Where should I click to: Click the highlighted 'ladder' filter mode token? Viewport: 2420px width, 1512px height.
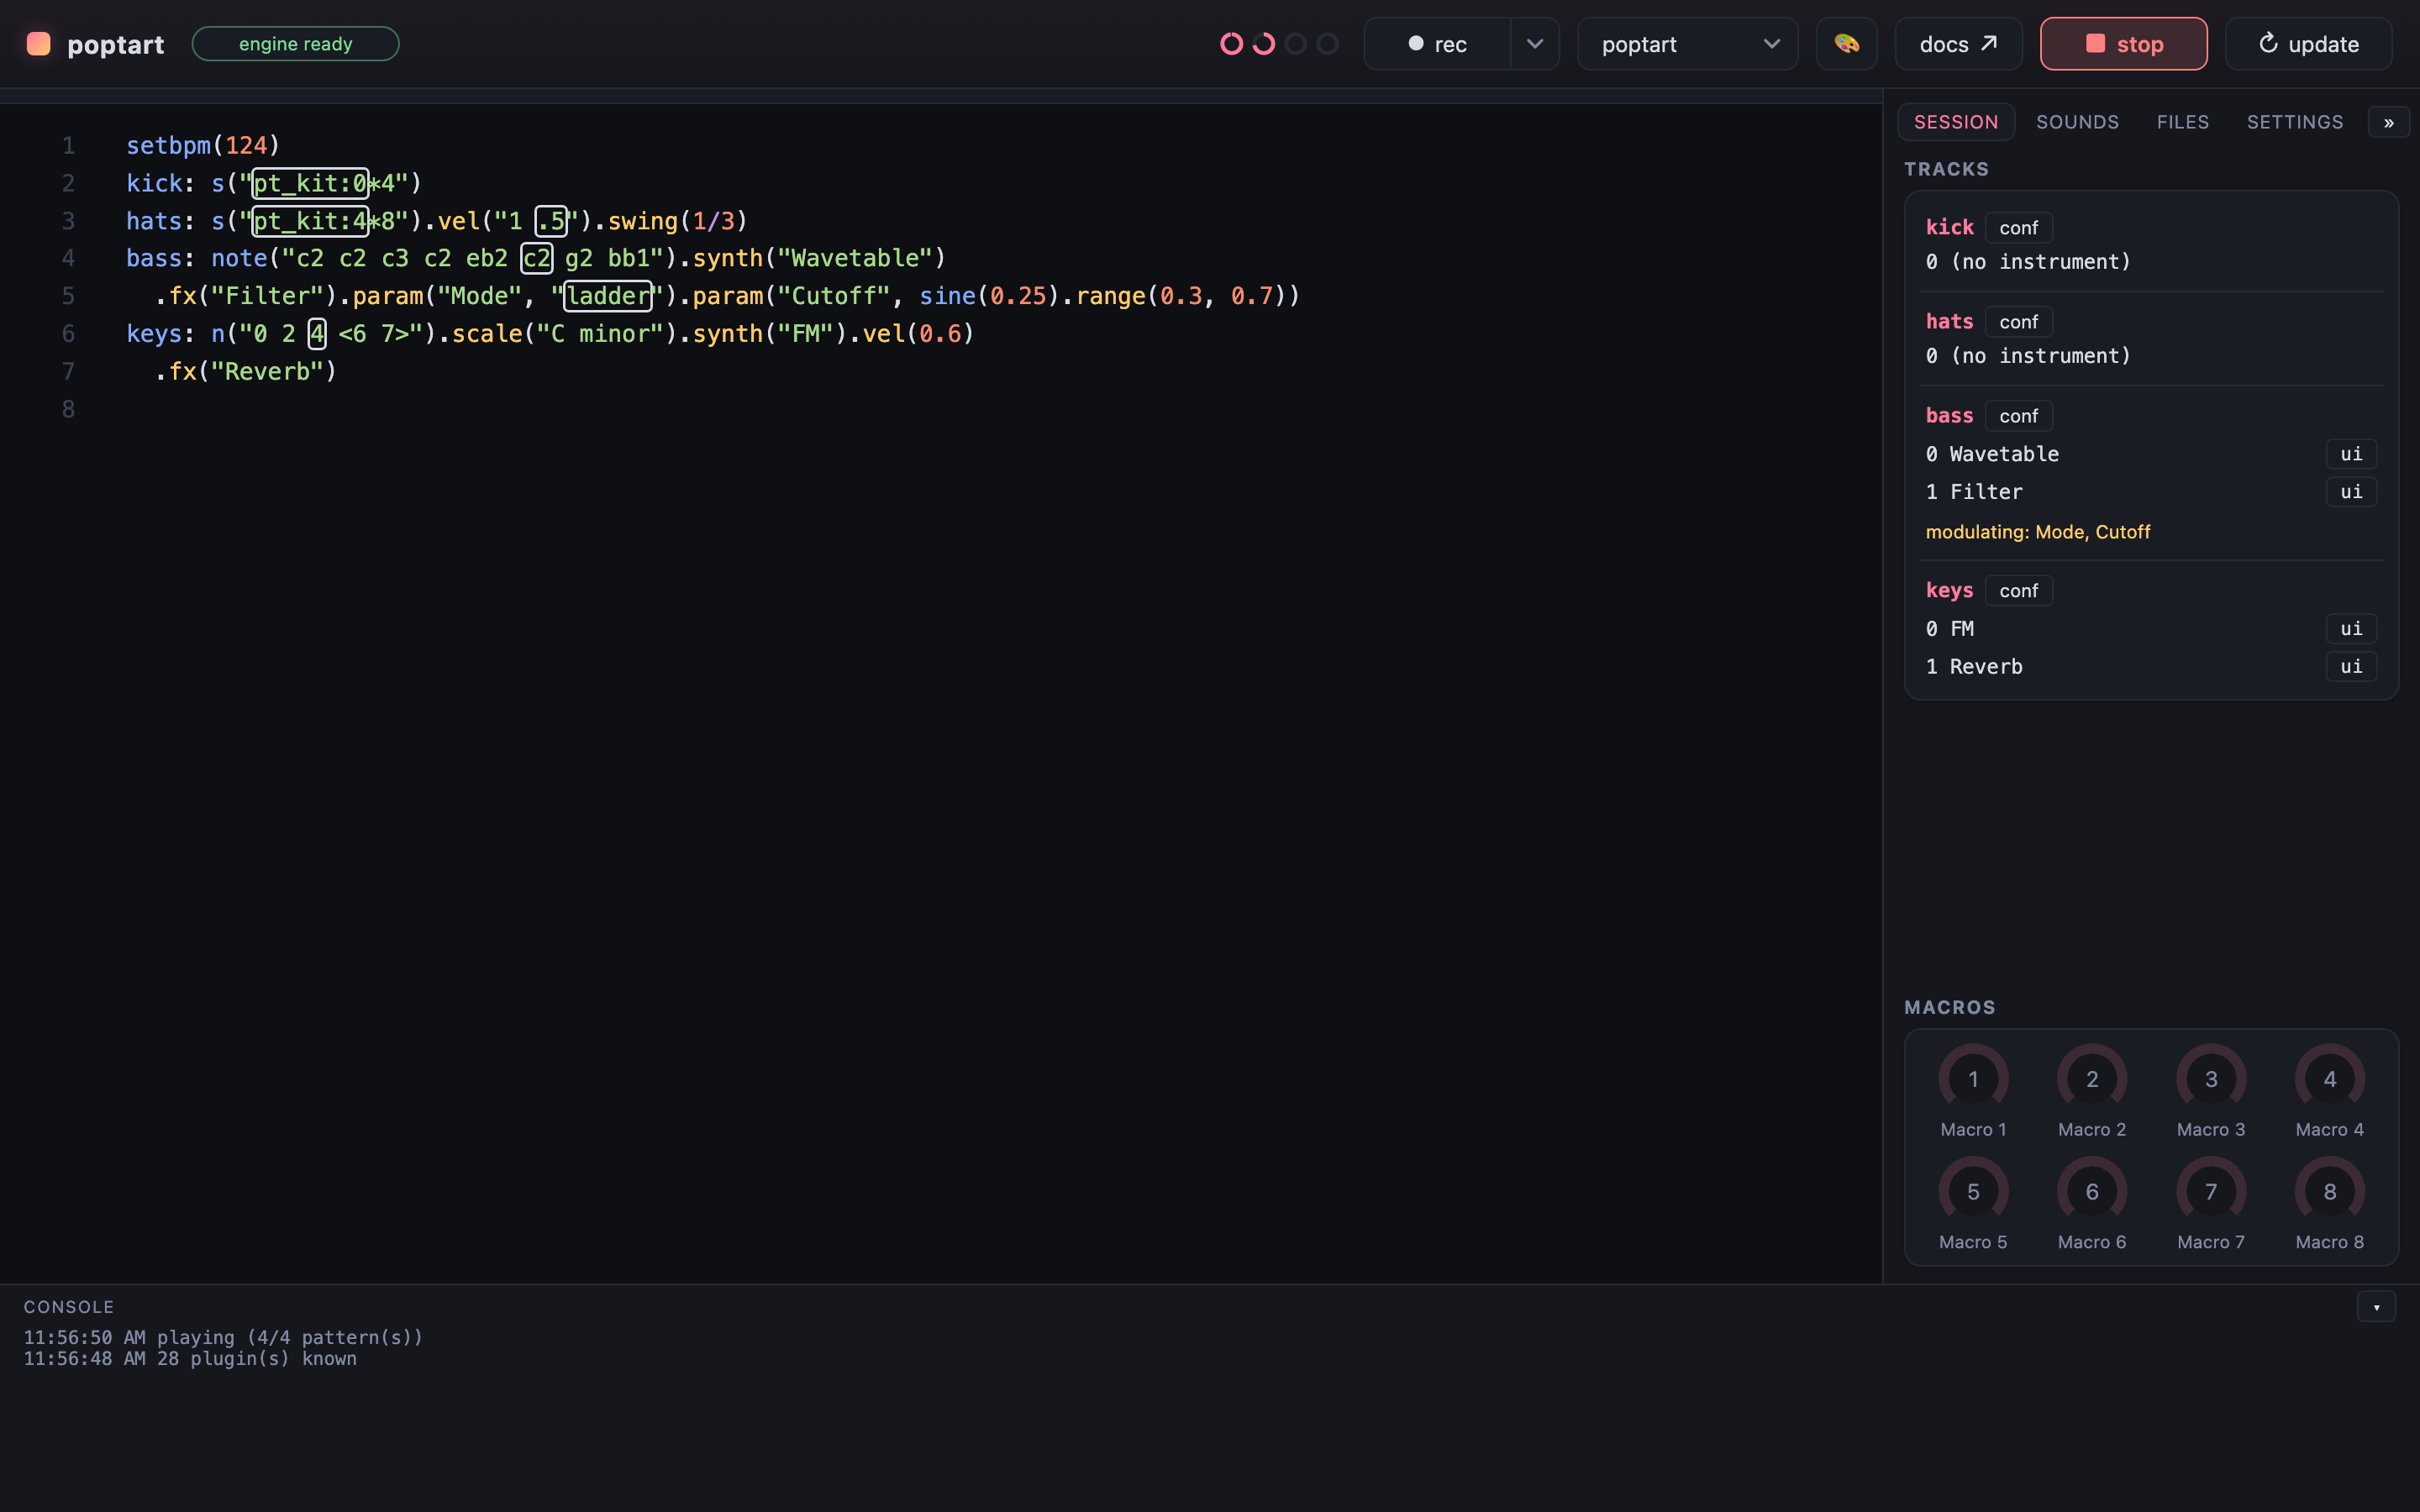(x=608, y=296)
